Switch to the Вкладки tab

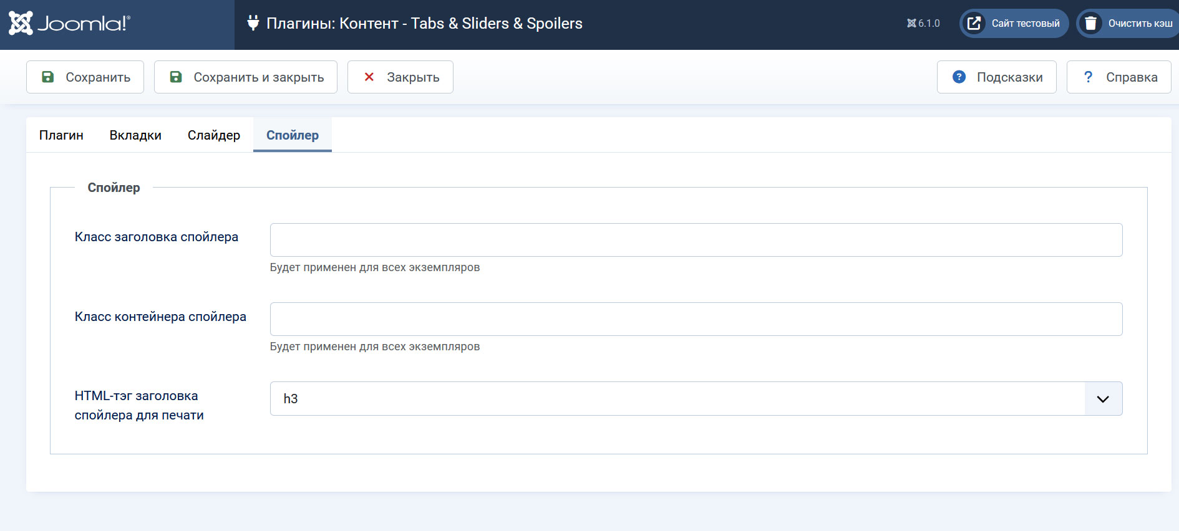[x=135, y=135]
